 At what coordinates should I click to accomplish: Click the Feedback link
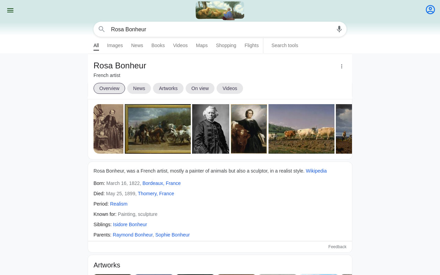point(337,247)
